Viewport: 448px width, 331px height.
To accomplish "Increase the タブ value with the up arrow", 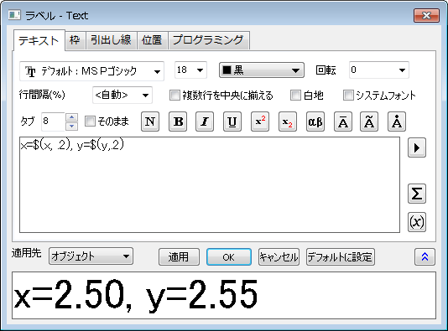I will 71,117.
